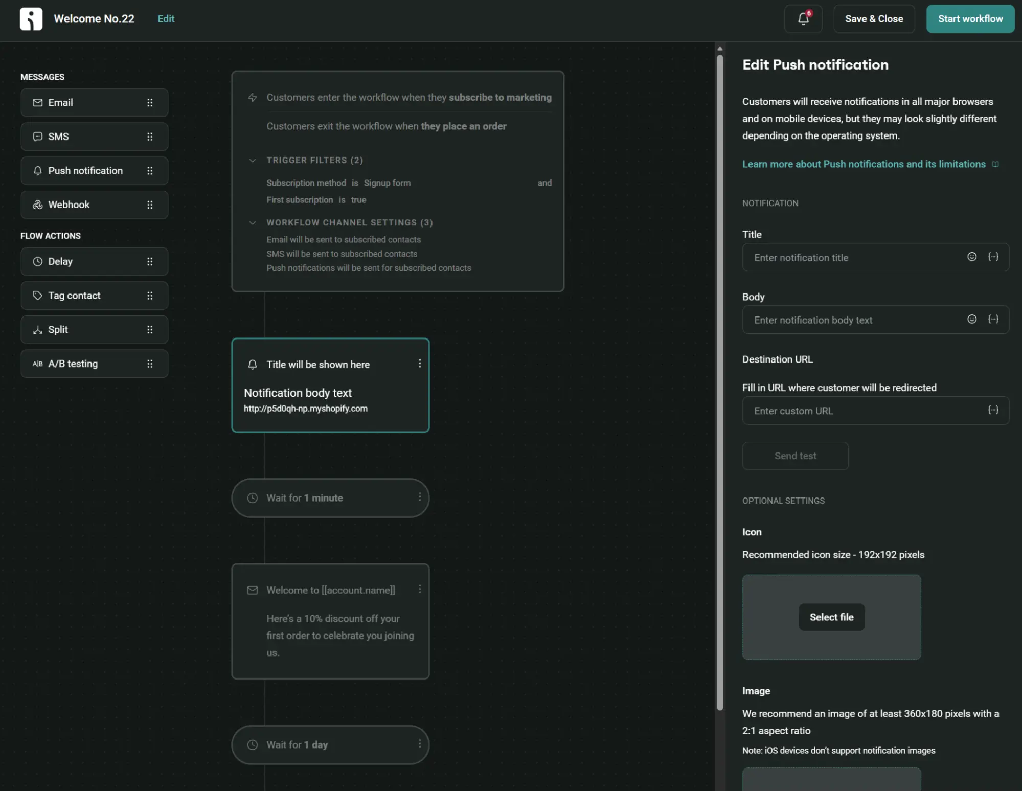The image size is (1022, 792).
Task: Open the 'Wait for 1 minute' options menu
Action: 420,497
